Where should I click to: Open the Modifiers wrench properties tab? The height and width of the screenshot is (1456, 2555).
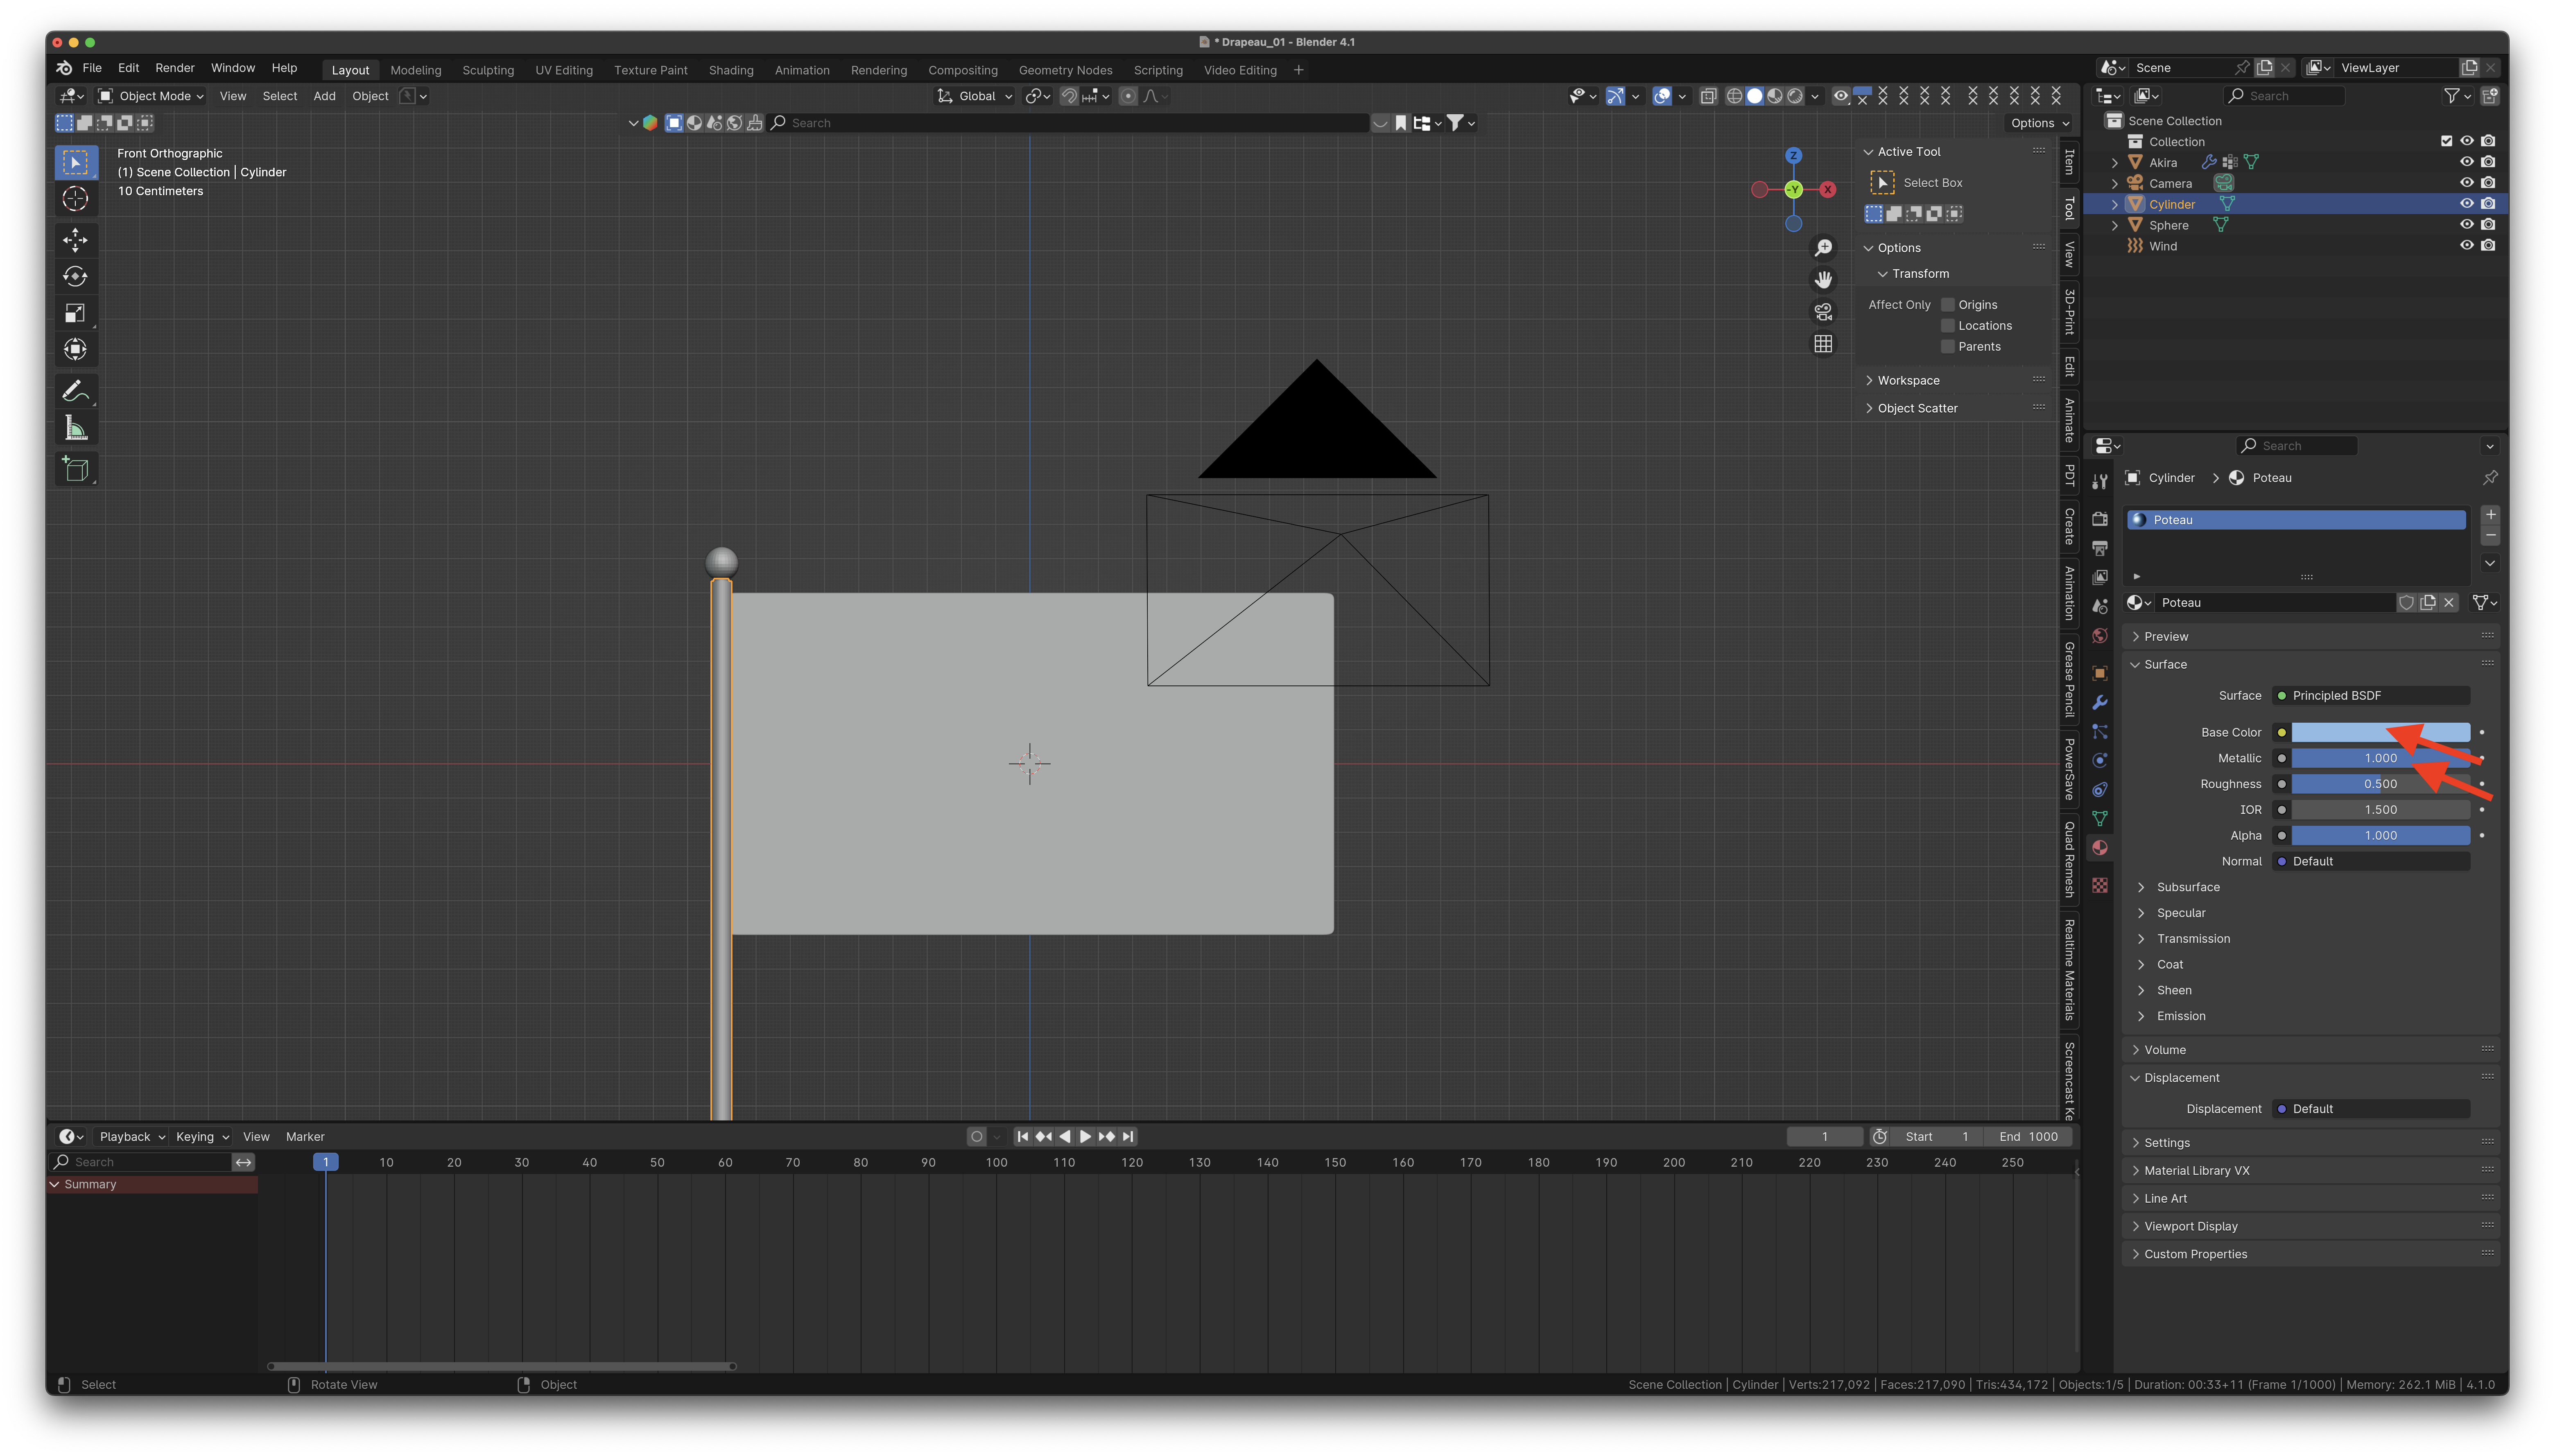pyautogui.click(x=2100, y=703)
